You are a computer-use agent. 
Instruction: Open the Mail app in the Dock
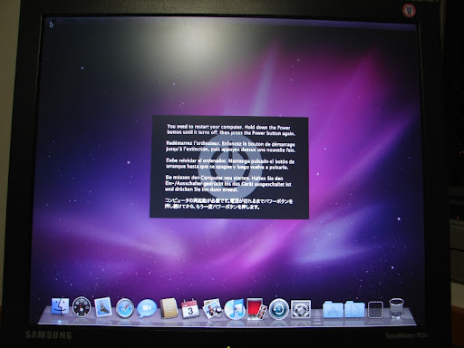tap(103, 307)
